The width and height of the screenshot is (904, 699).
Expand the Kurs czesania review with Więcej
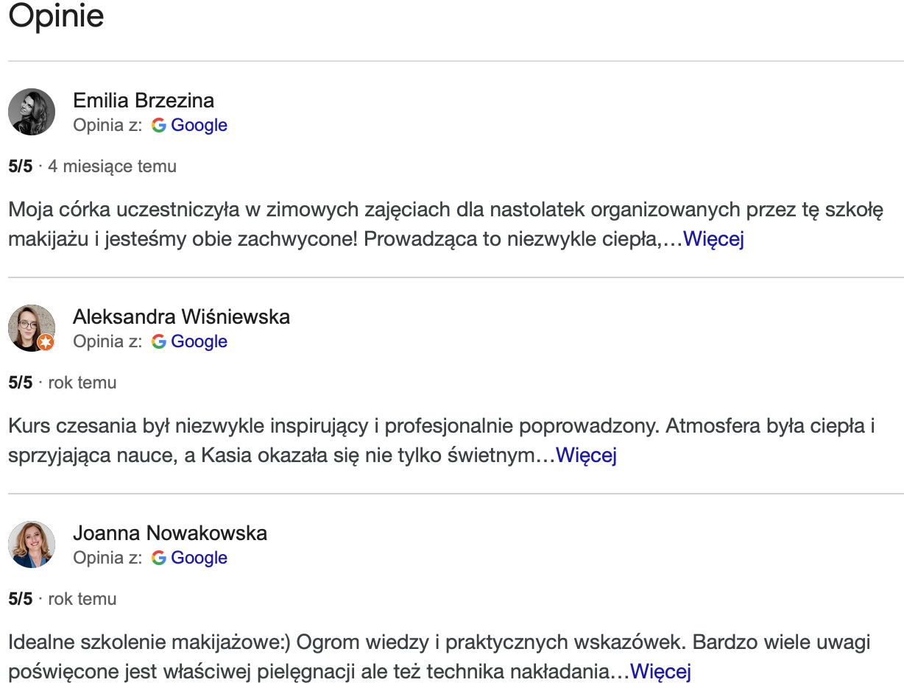click(586, 455)
